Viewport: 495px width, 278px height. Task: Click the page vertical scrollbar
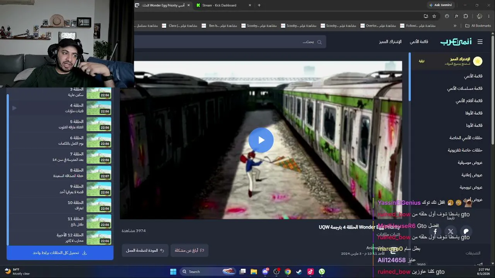(x=492, y=90)
